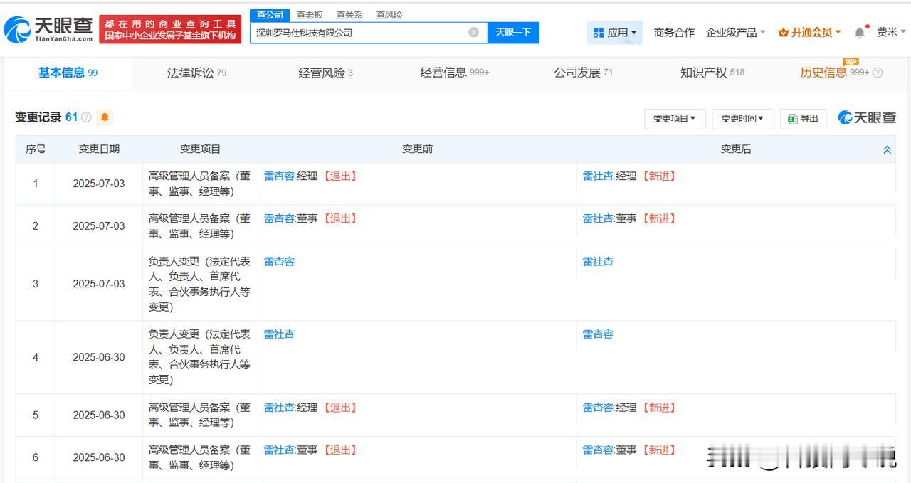911x483 pixels.
Task: Click the 2025-07-03 date in row 1
Action: [98, 184]
